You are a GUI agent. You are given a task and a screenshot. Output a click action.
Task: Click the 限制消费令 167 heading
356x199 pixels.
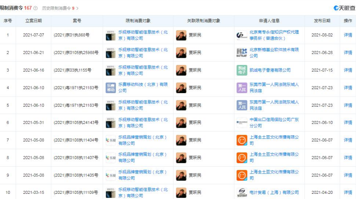[16, 8]
